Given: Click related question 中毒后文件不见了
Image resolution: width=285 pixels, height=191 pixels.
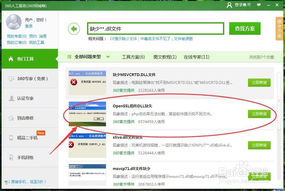Looking at the screenshot, I should coord(155,39).
